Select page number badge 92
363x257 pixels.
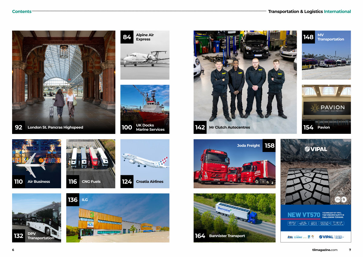click(19, 127)
